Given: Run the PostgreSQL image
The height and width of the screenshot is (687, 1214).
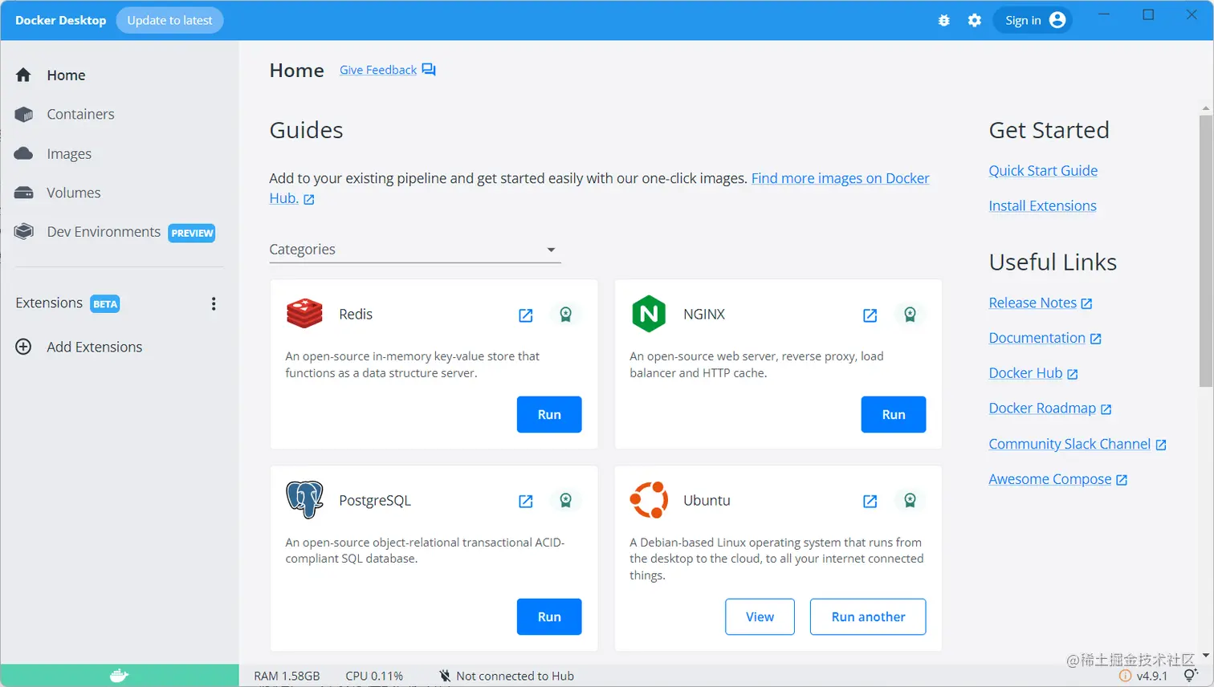Looking at the screenshot, I should (549, 616).
